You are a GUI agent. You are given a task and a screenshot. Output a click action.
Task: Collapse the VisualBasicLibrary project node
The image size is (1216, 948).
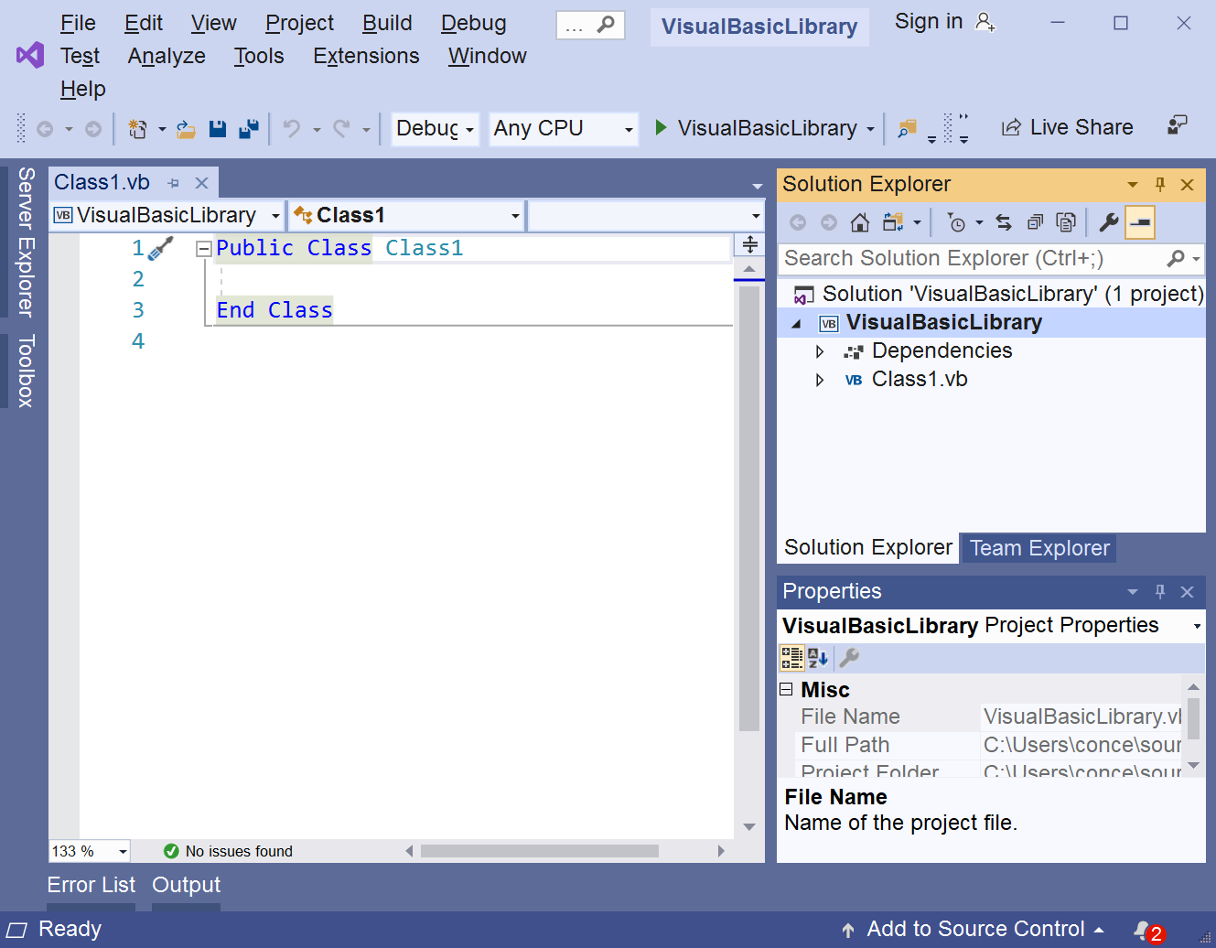(x=796, y=323)
